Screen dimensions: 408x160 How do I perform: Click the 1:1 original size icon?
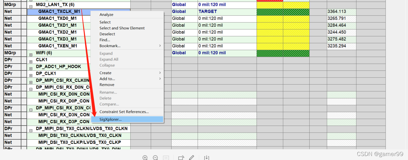[x=166, y=158]
